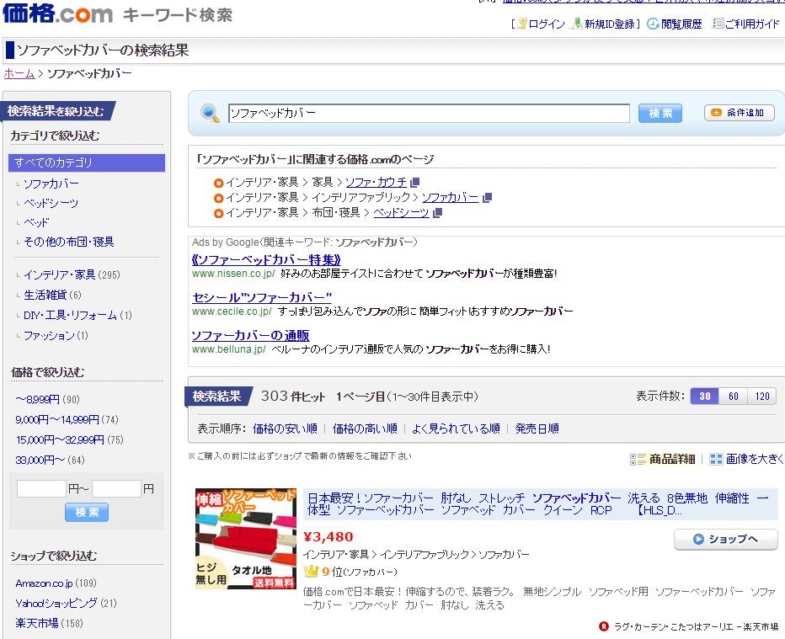Viewport: 785px width, 639px height.
Task: Open new-window icon beside ソファカバー link
Action: (x=487, y=198)
